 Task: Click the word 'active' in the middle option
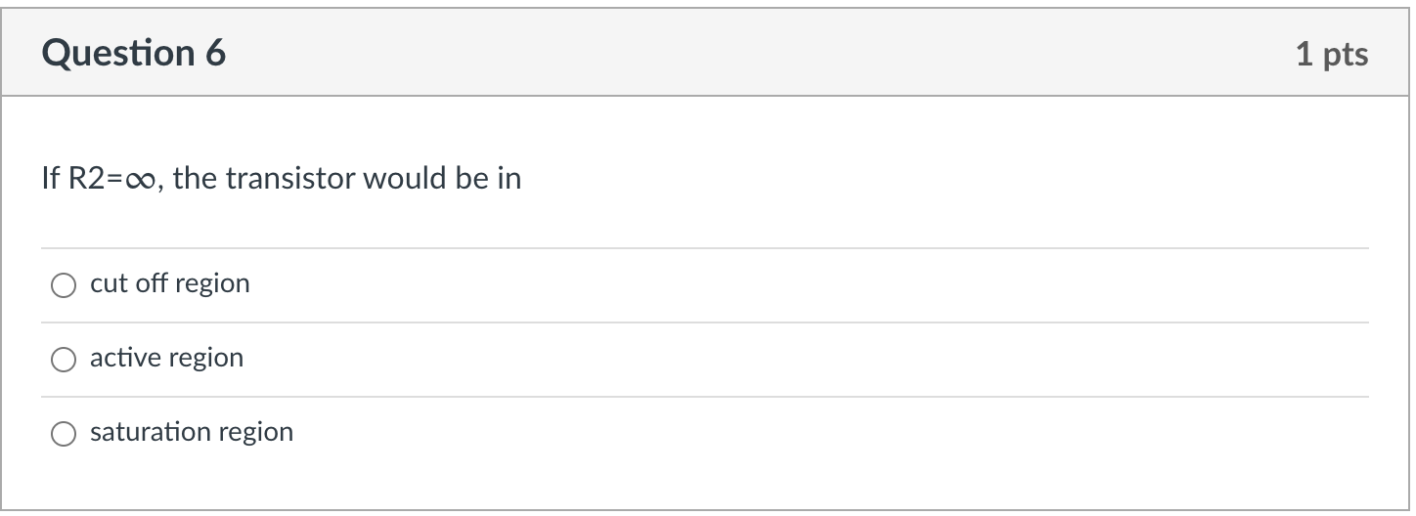(x=126, y=358)
